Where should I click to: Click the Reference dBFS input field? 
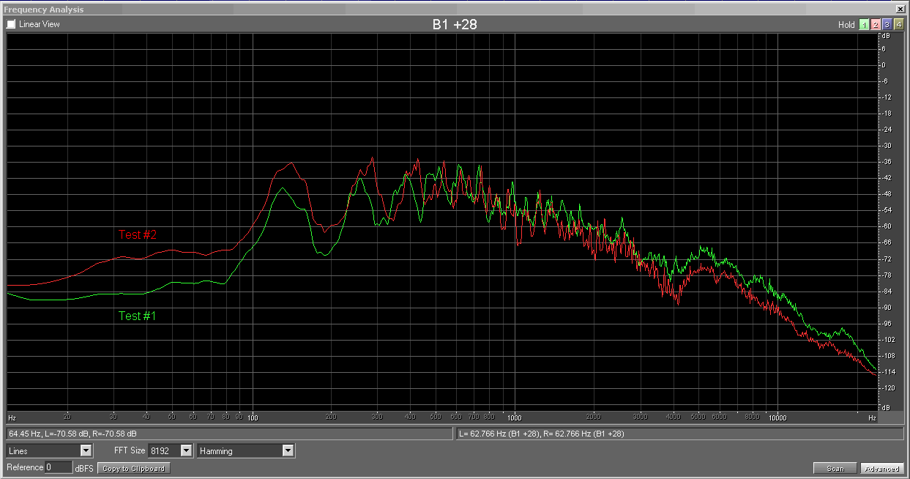(x=58, y=467)
